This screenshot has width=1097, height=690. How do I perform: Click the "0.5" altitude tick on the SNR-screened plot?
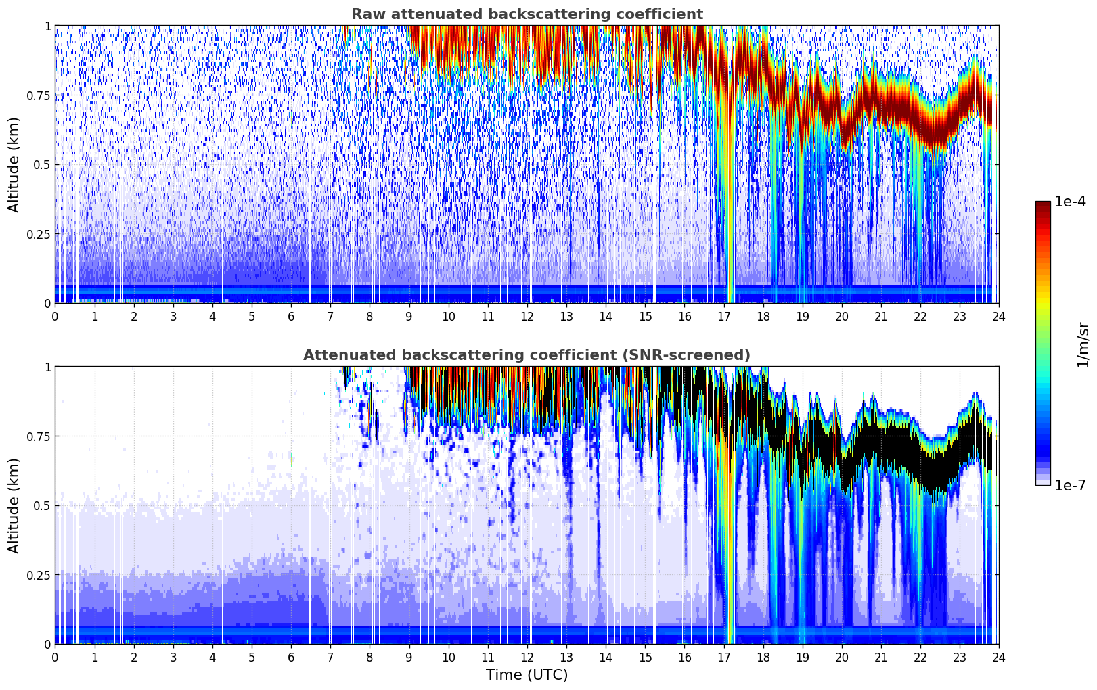[41, 506]
